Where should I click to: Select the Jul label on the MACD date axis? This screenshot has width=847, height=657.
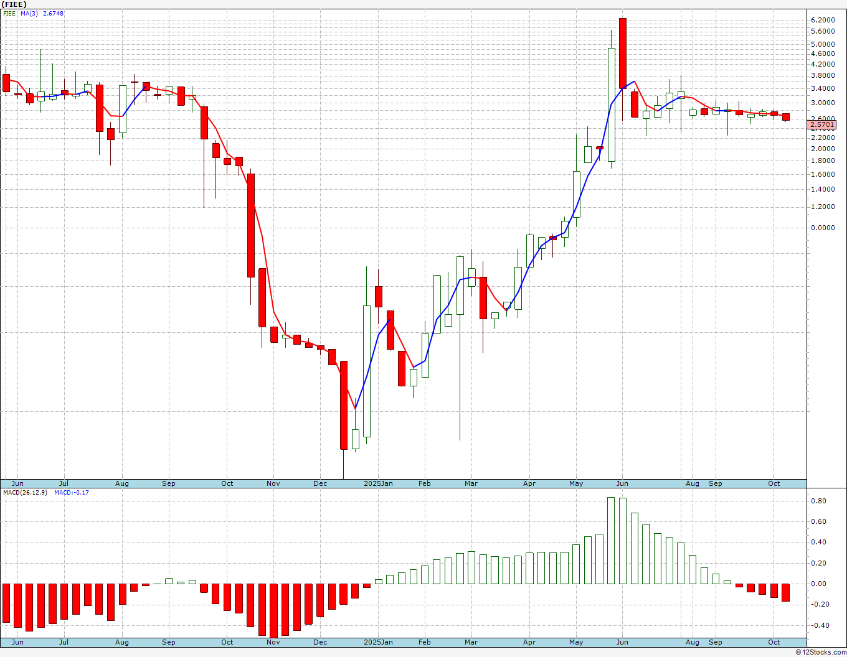click(64, 642)
